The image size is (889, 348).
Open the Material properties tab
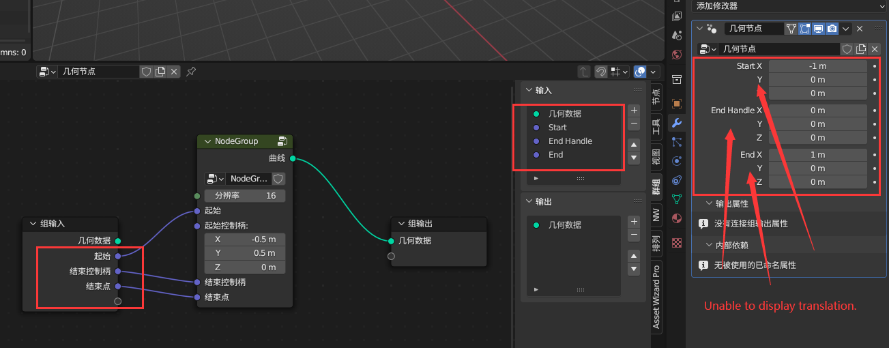(x=677, y=219)
